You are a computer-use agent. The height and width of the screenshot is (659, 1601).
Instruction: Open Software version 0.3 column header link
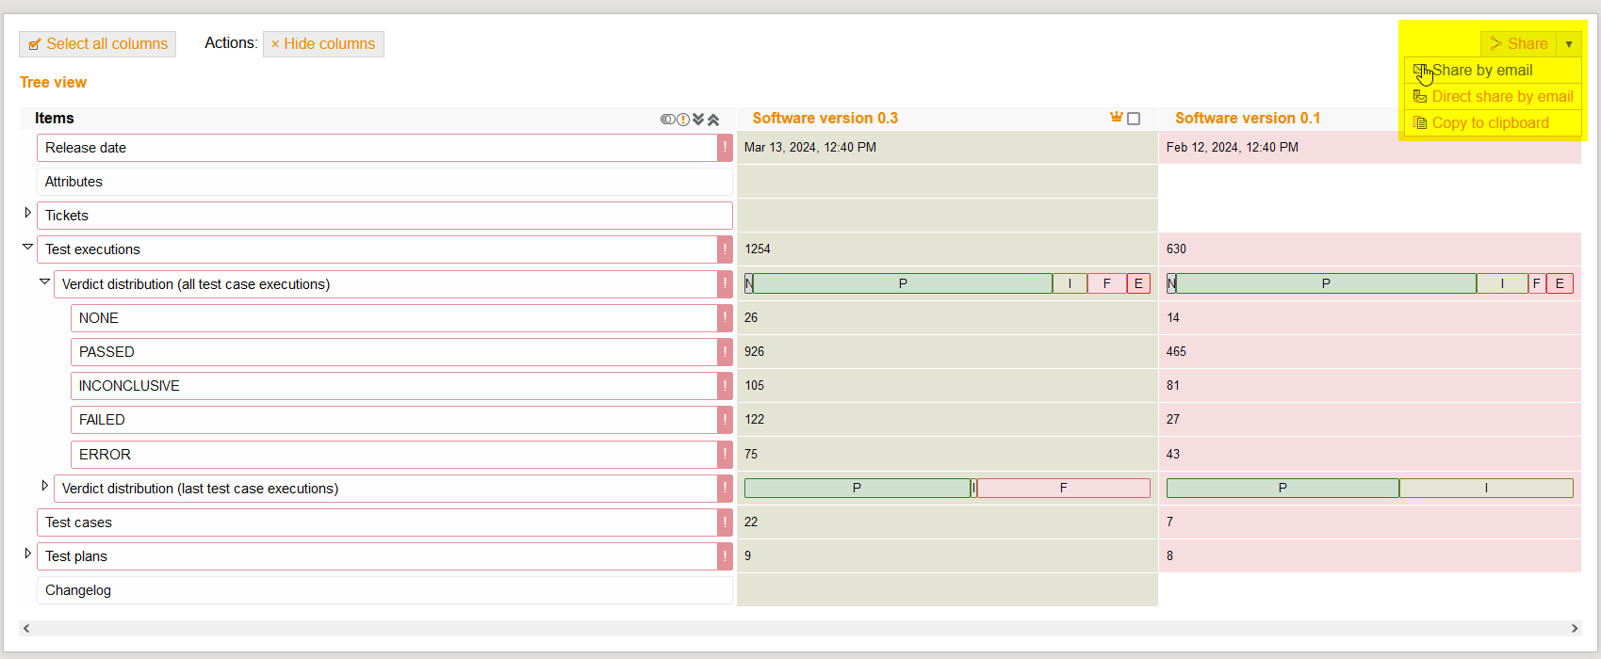[825, 119]
